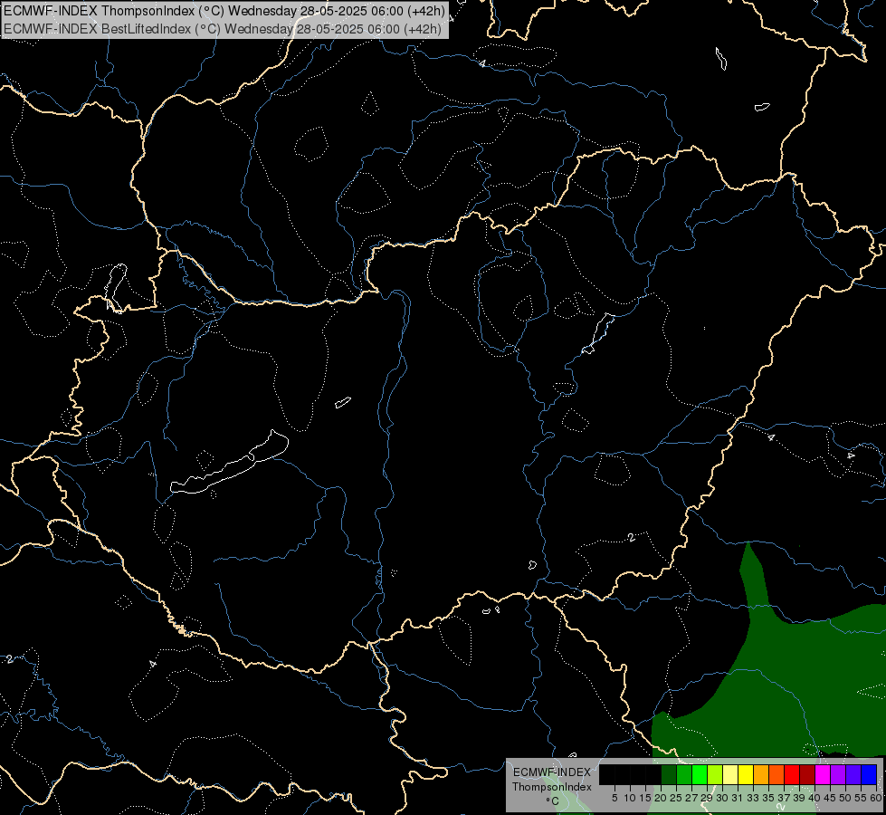Click the legend value label 45

point(830,798)
